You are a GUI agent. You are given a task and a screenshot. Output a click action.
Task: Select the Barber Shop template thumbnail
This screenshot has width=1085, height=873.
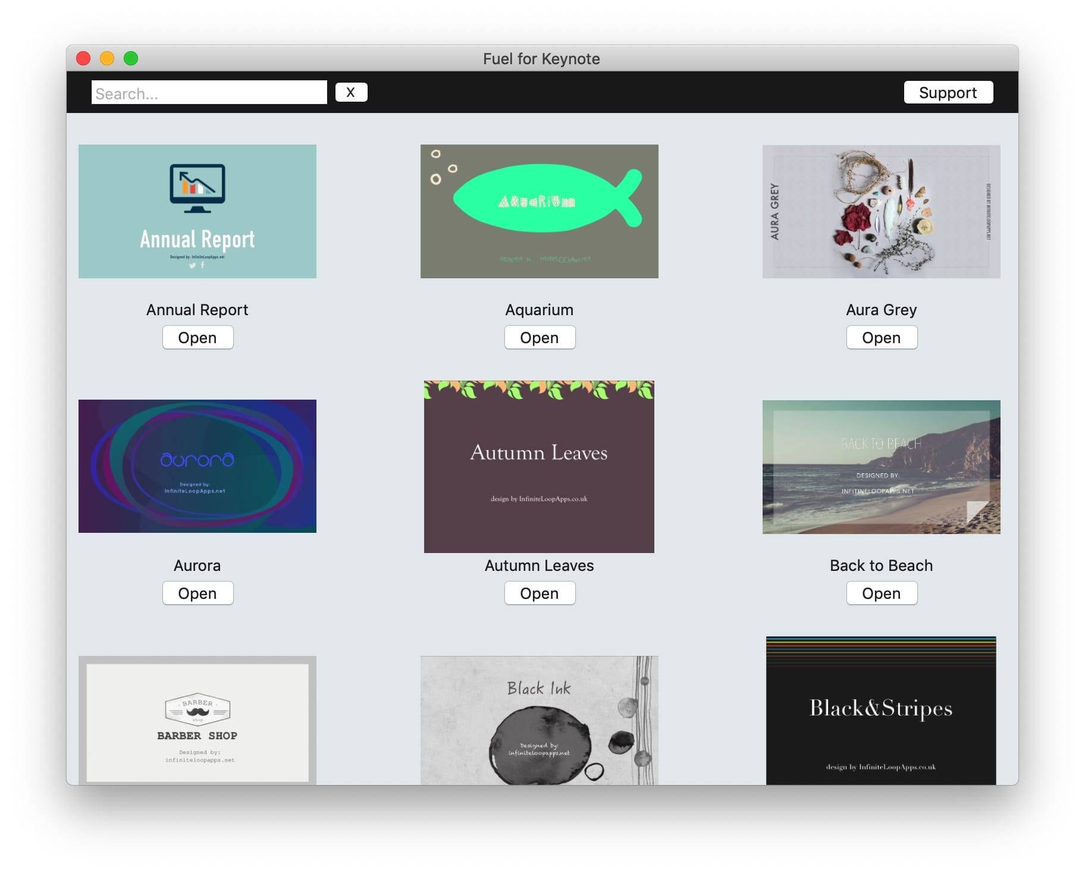tap(197, 720)
